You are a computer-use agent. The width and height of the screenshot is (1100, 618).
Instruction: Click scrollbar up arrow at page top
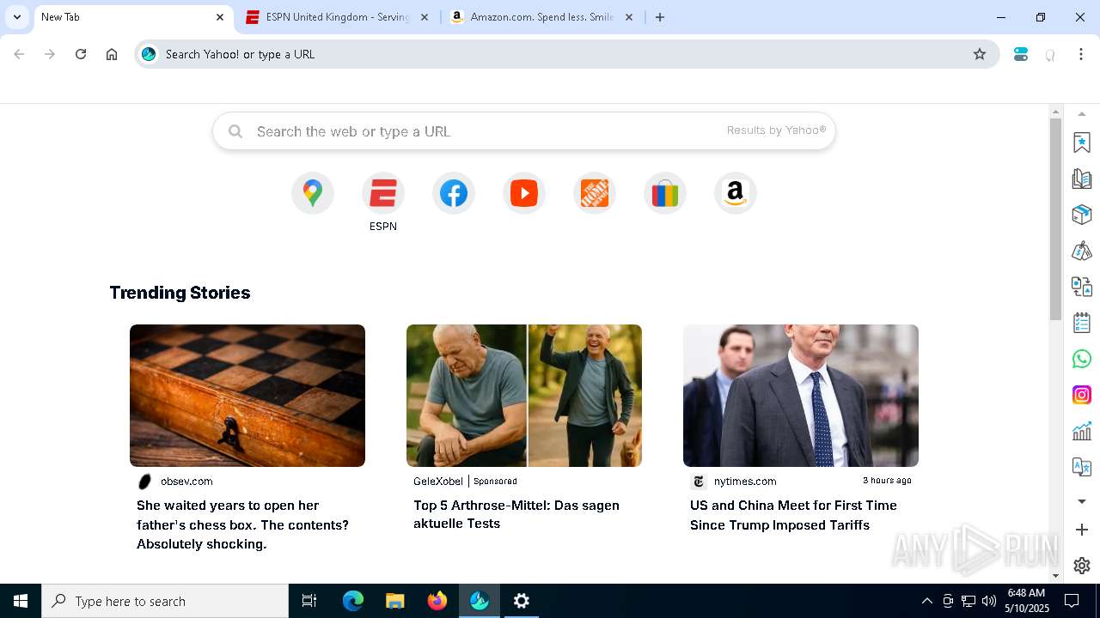(1056, 112)
